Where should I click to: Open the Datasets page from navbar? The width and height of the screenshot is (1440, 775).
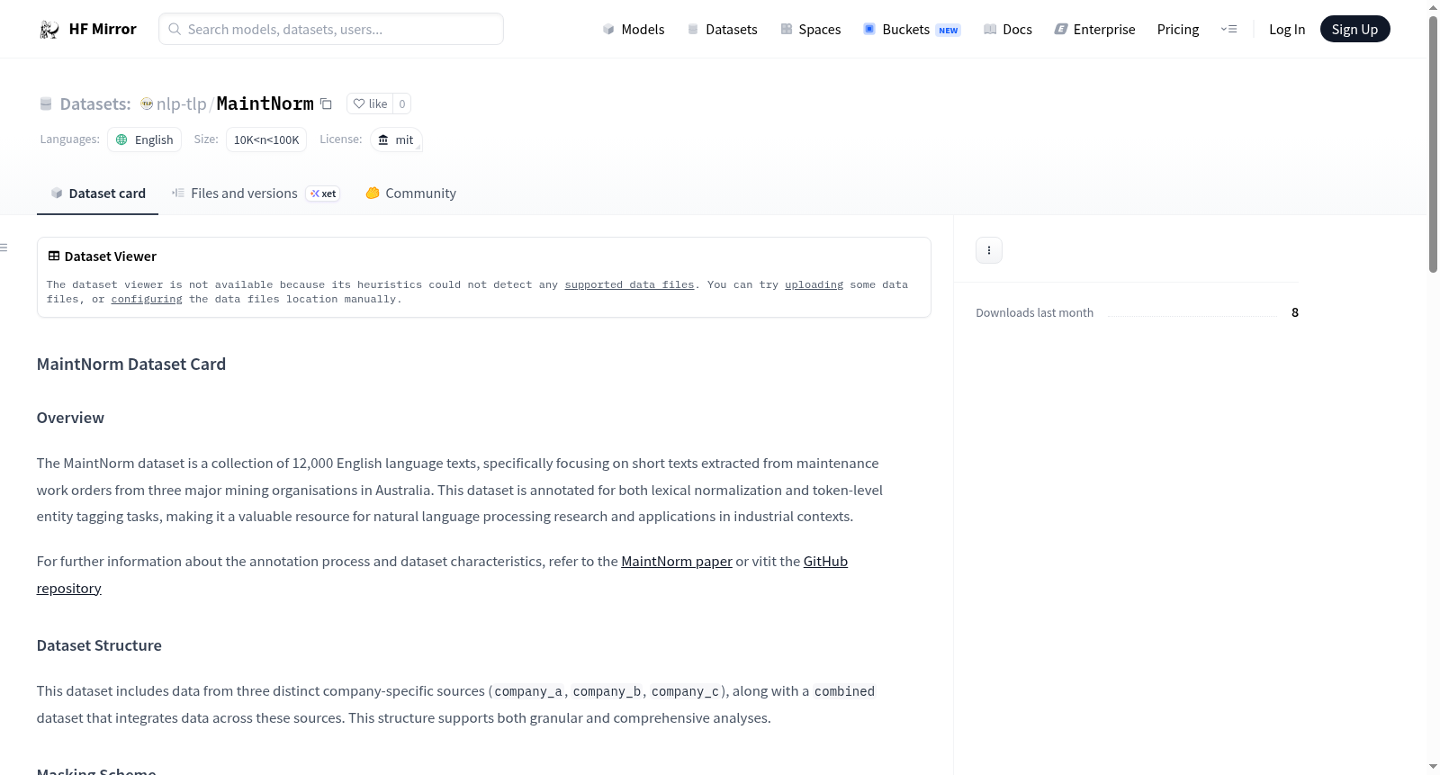click(x=723, y=30)
